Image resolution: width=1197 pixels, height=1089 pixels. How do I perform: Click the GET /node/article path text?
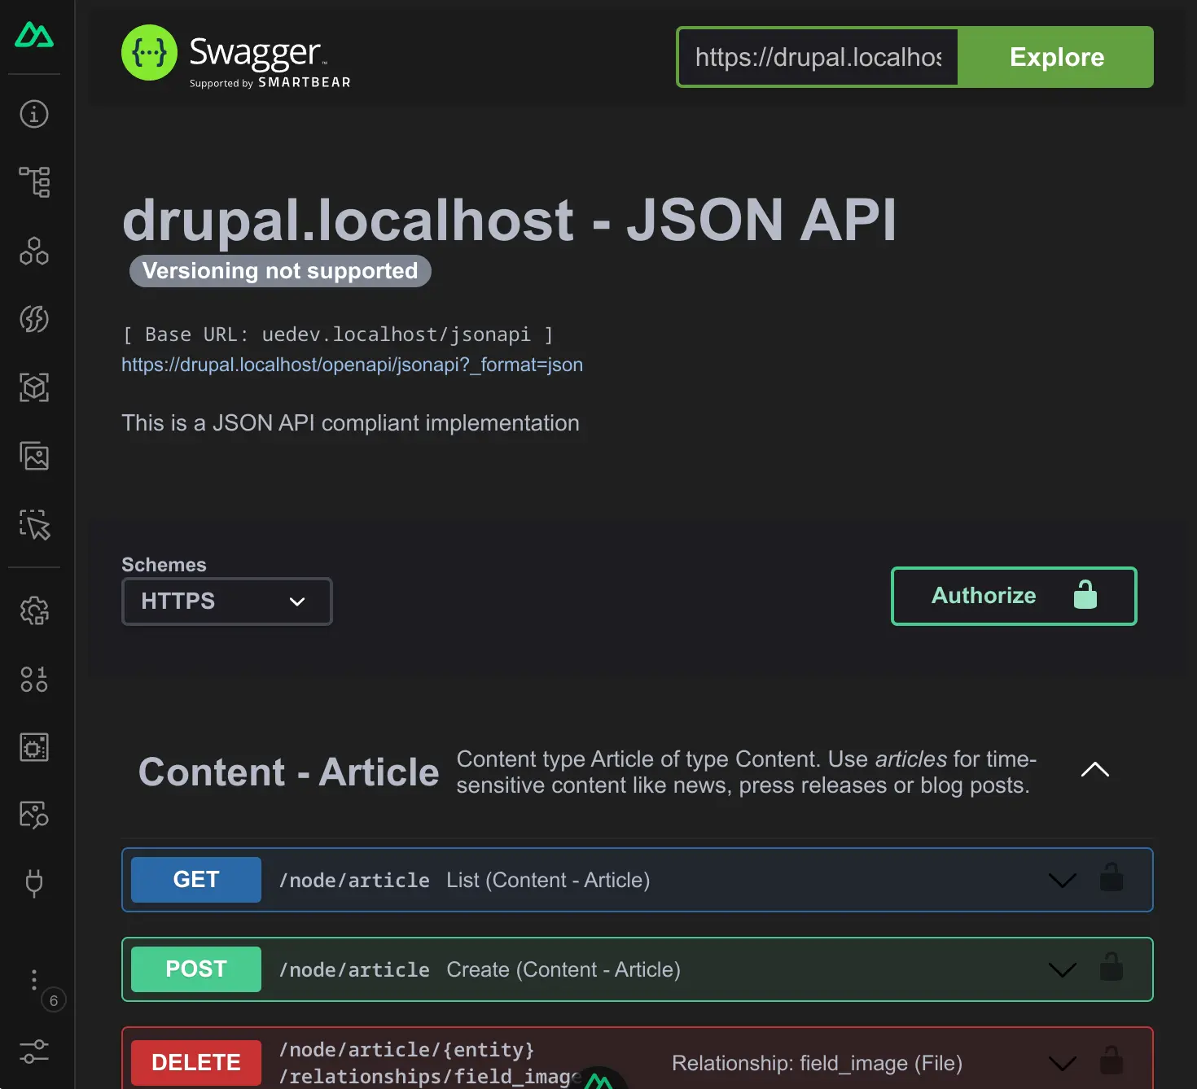tap(354, 881)
